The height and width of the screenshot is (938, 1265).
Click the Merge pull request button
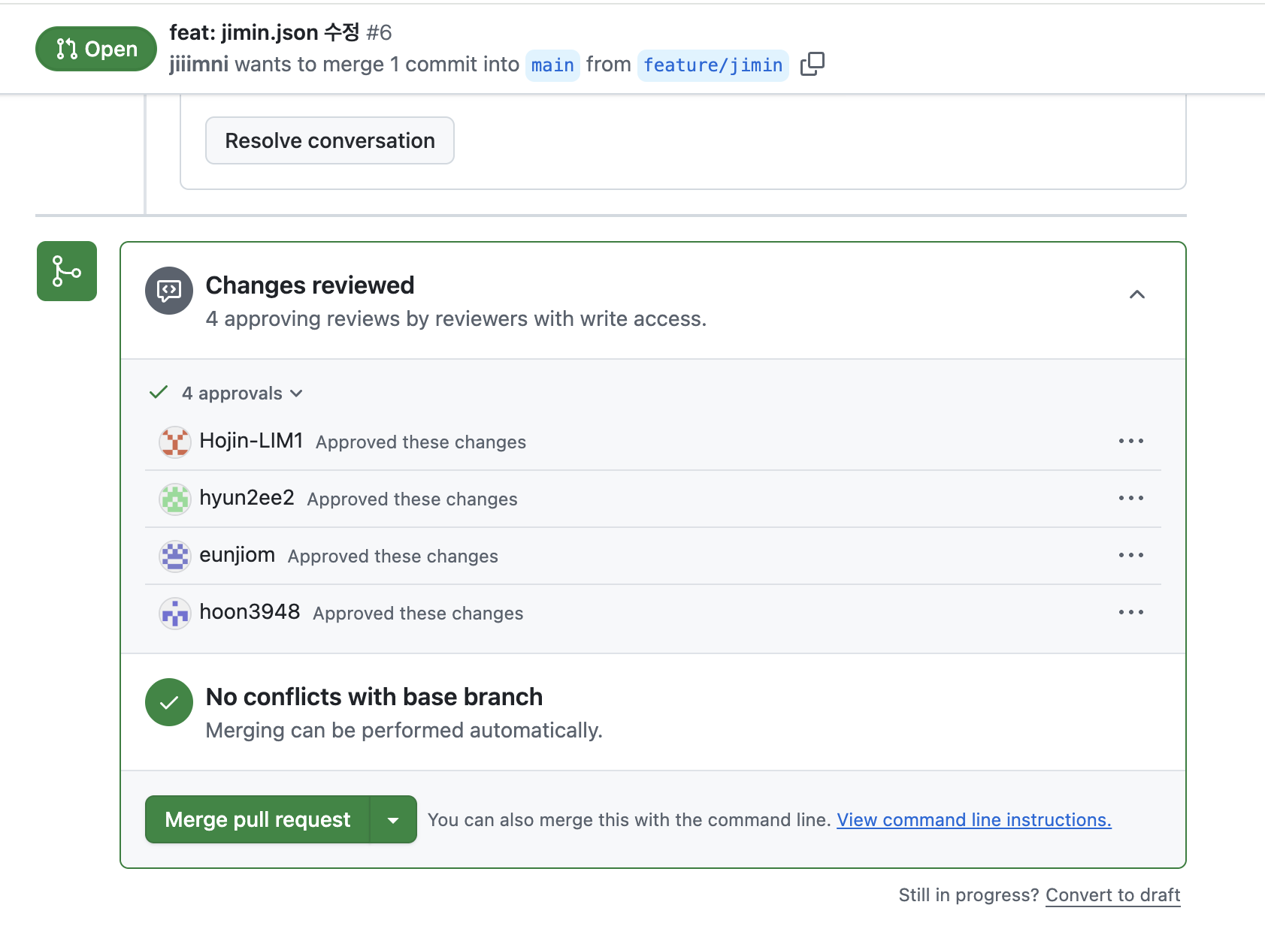pos(258,819)
